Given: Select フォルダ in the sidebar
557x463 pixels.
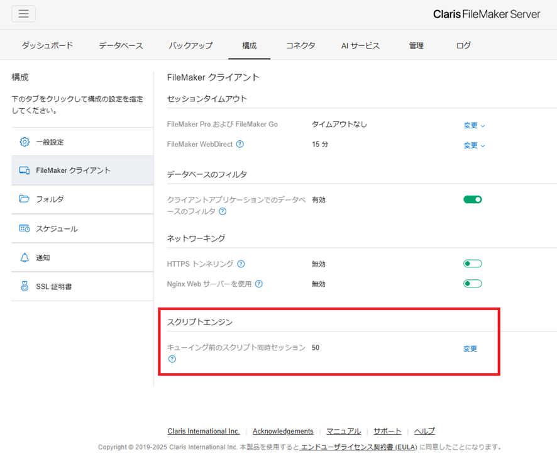Looking at the screenshot, I should [x=82, y=199].
